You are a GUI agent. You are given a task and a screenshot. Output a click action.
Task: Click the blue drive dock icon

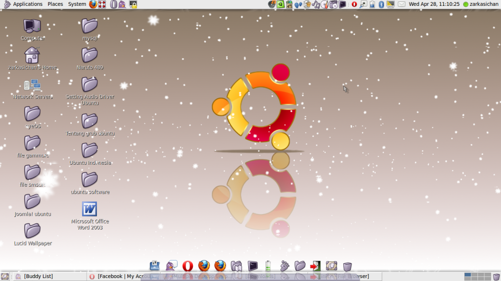tap(155, 266)
